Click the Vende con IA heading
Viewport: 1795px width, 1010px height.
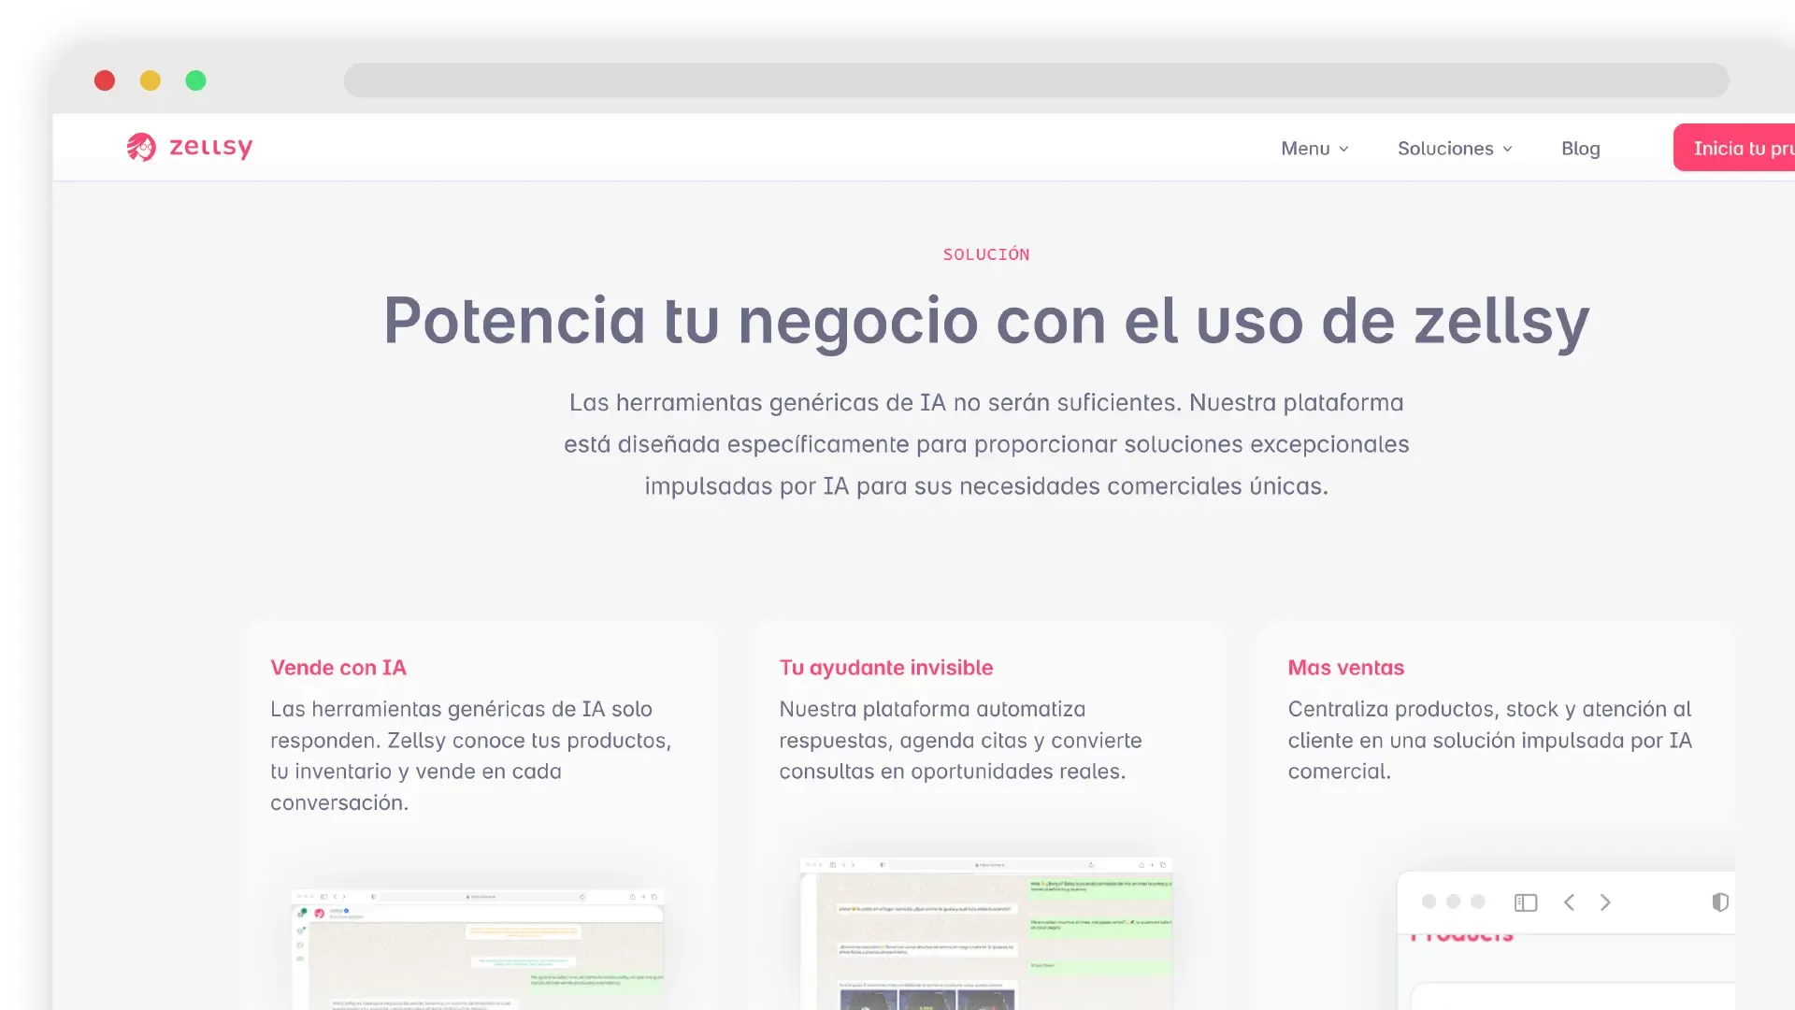coord(338,668)
